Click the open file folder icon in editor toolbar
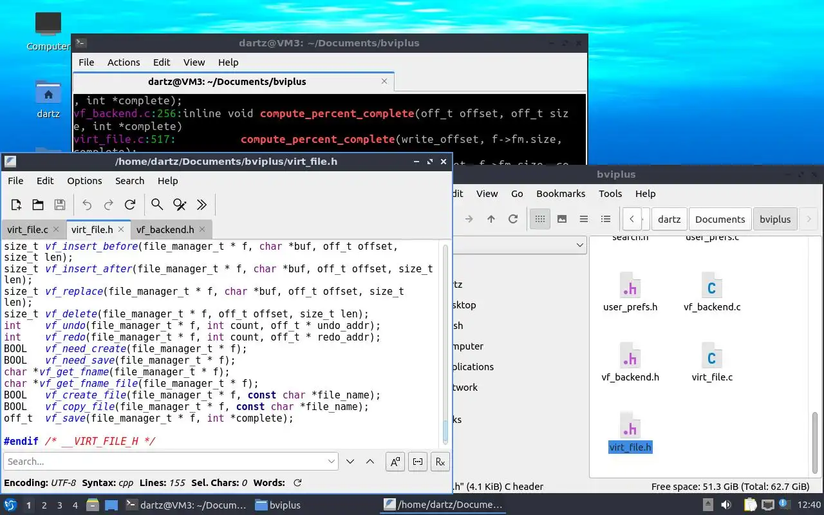Viewport: 824px width, 515px height. click(x=38, y=205)
